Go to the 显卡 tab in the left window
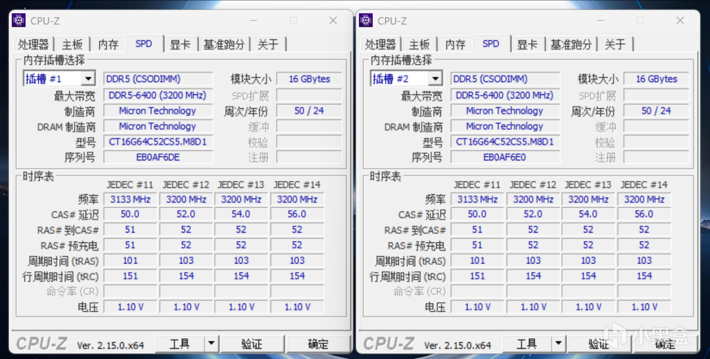710x359 pixels. pyautogui.click(x=180, y=44)
